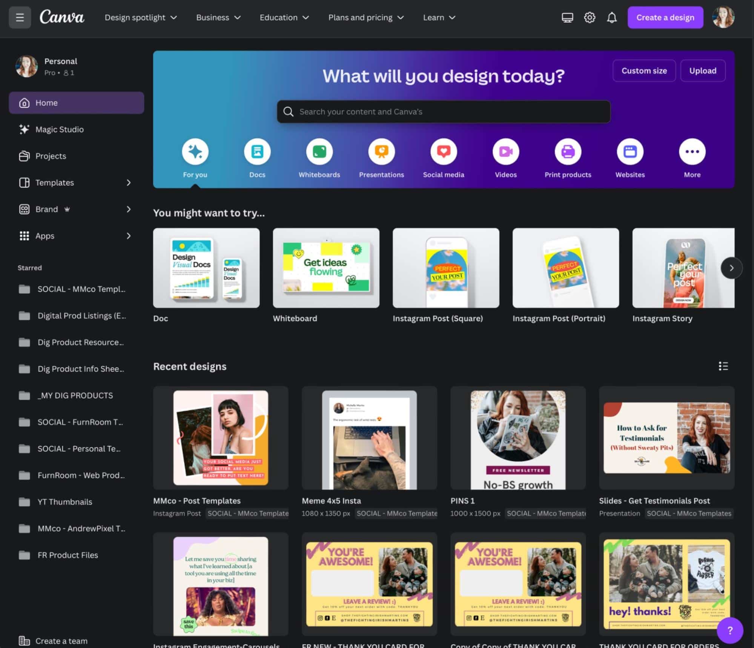754x648 pixels.
Task: Click the Create a design button
Action: pyautogui.click(x=665, y=17)
